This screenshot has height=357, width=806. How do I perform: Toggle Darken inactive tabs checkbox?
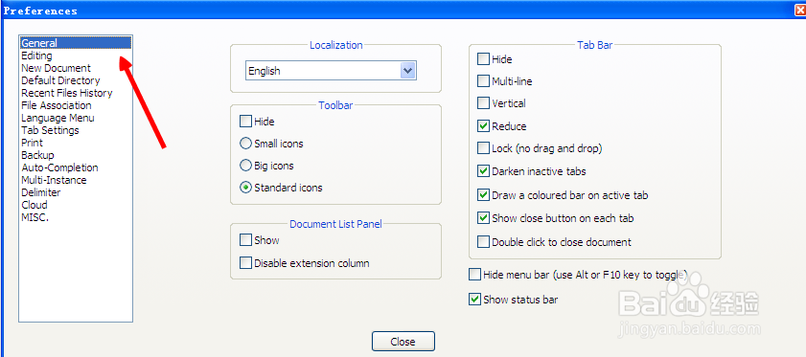pos(483,171)
